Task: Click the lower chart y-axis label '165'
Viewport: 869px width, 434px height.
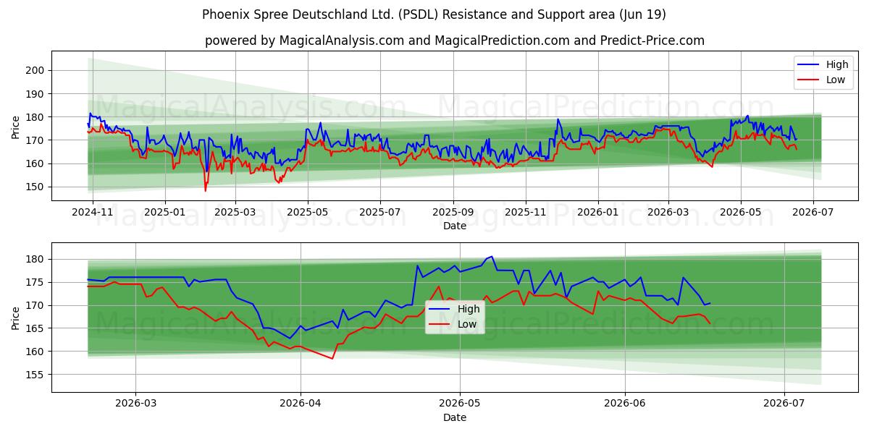Action: 35,328
